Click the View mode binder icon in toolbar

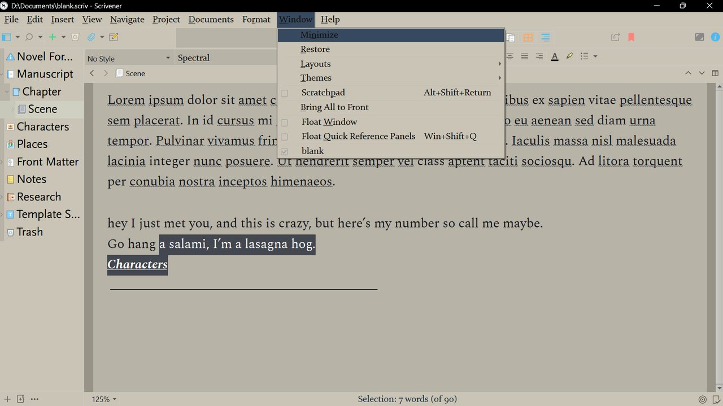[7, 37]
